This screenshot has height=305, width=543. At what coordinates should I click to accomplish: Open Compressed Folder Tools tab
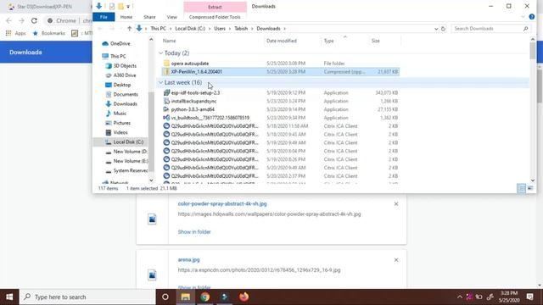click(x=215, y=17)
